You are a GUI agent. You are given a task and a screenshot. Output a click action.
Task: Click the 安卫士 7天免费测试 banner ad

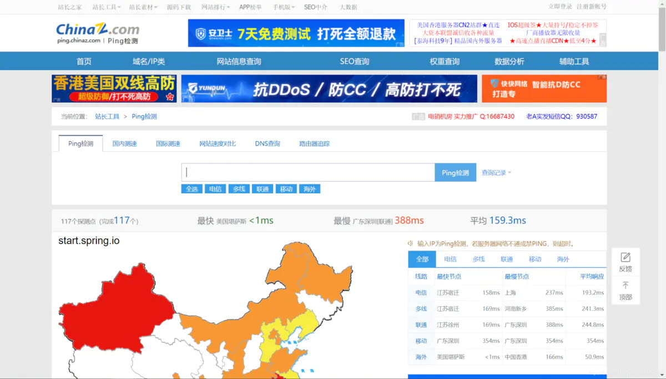point(296,33)
